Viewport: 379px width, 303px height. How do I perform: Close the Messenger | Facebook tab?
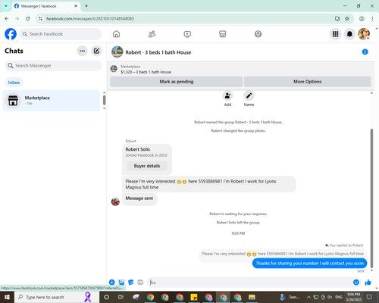click(76, 6)
